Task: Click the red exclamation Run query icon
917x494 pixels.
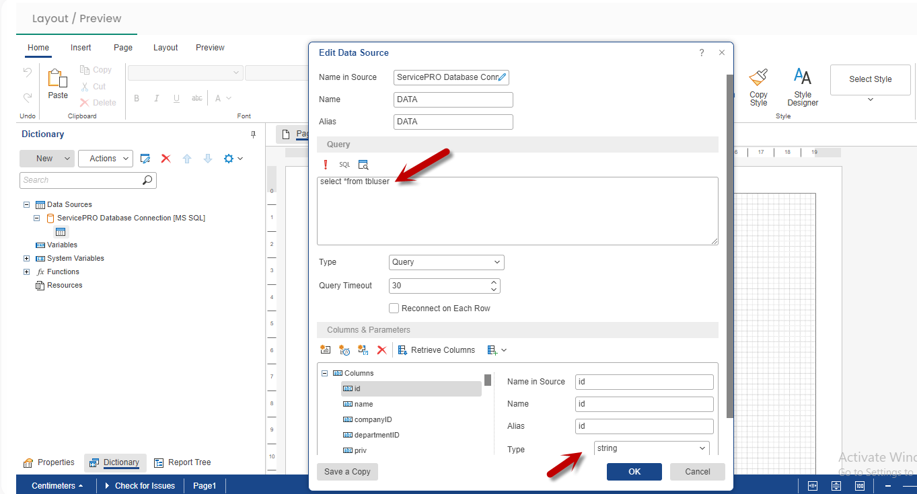Action: coord(326,165)
